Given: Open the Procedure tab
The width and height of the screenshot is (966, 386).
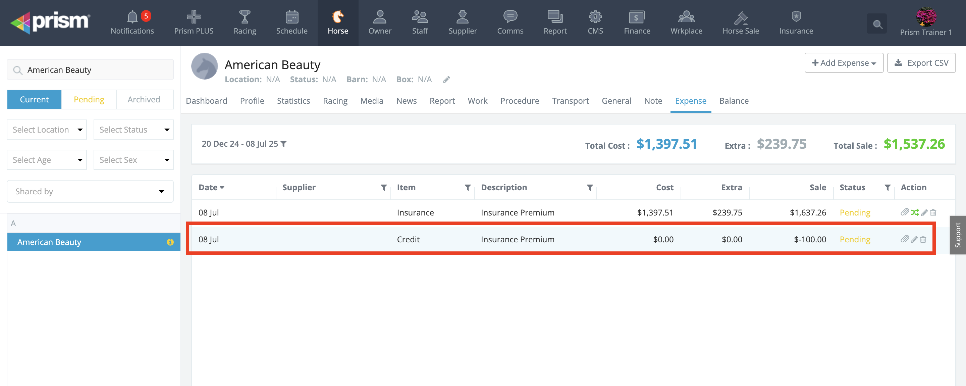Looking at the screenshot, I should pos(519,101).
